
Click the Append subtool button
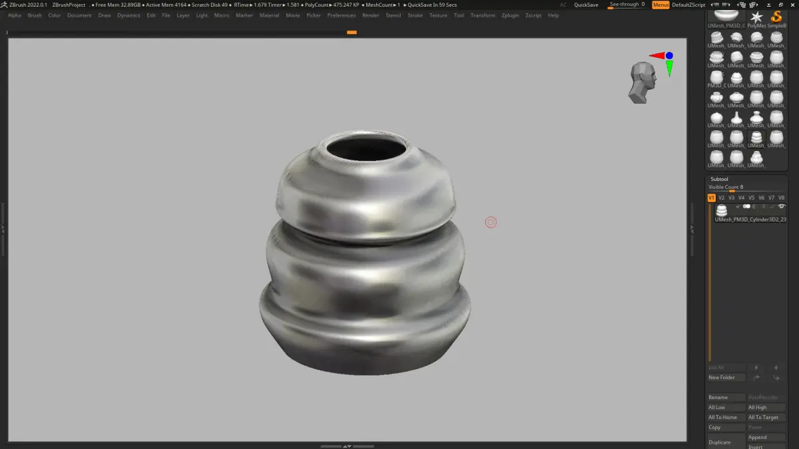pos(766,437)
